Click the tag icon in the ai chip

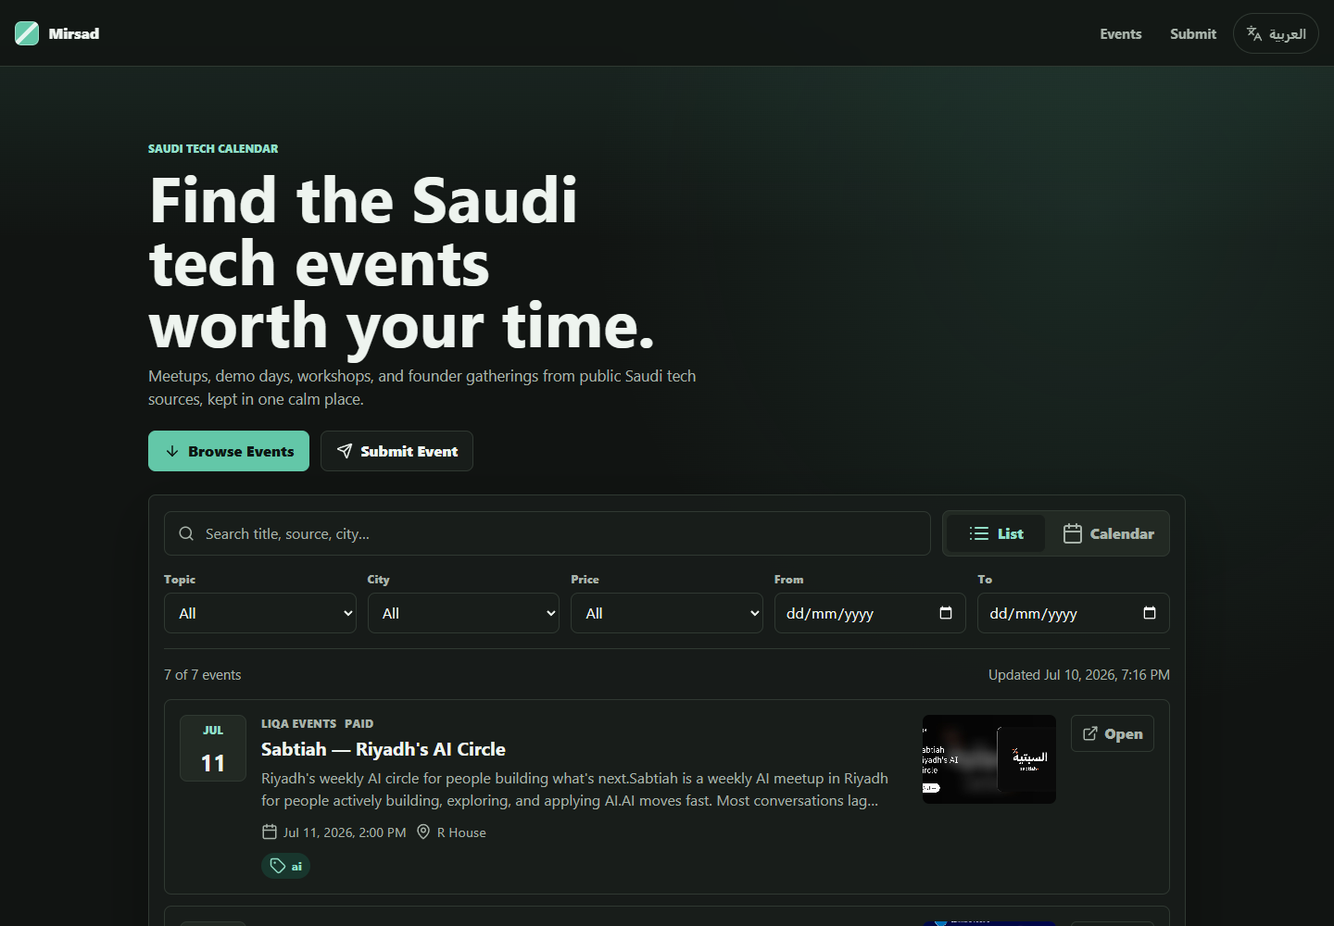point(278,866)
